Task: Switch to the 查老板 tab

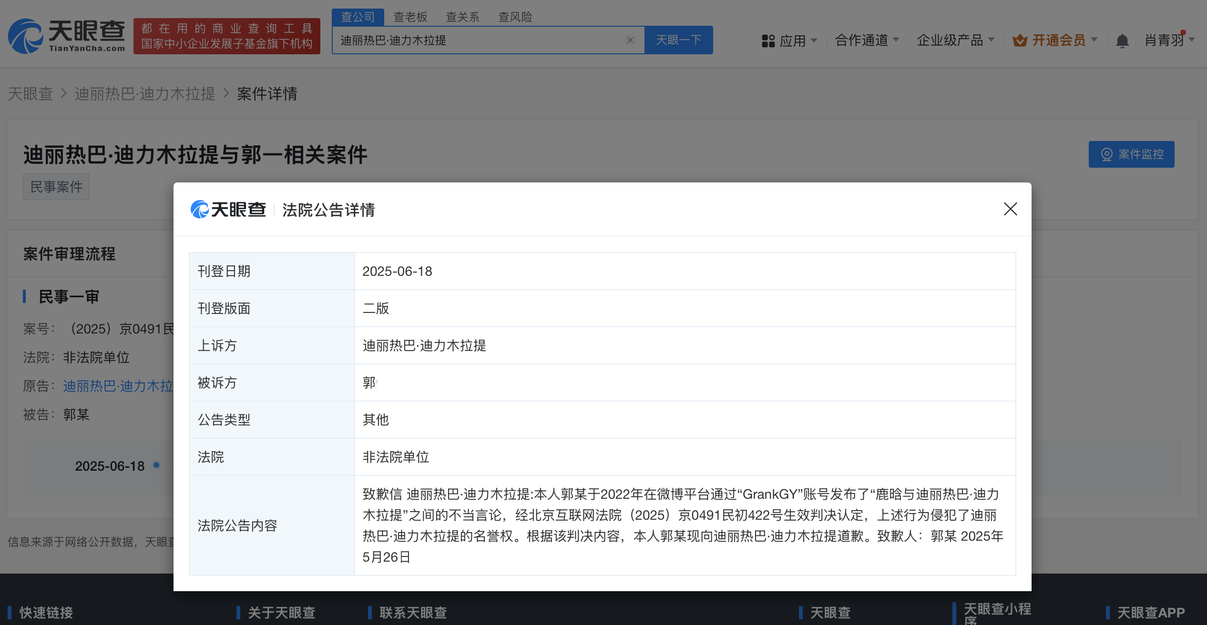Action: pos(410,17)
